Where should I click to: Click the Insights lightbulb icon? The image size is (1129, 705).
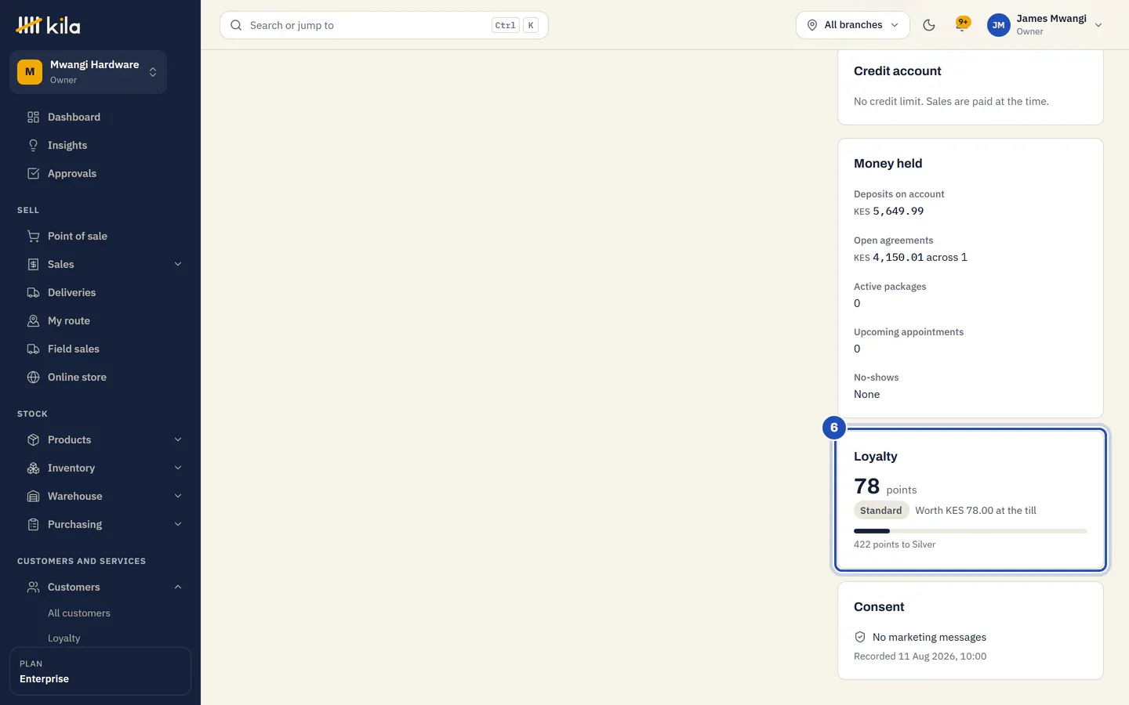(x=33, y=146)
